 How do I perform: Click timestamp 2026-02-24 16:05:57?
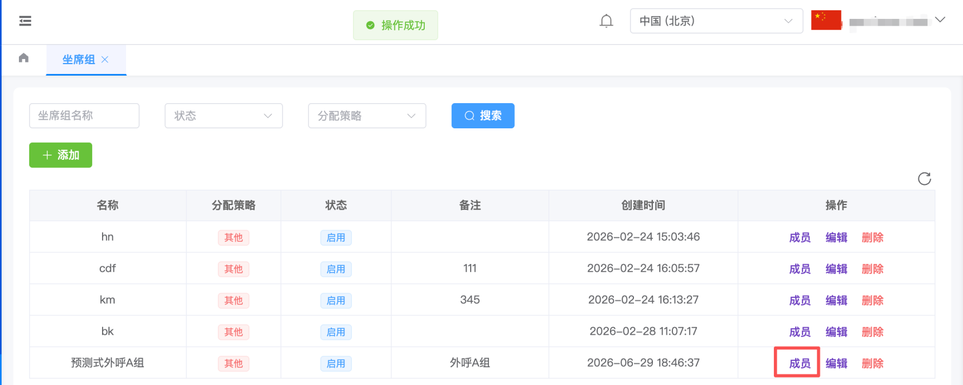(x=643, y=269)
